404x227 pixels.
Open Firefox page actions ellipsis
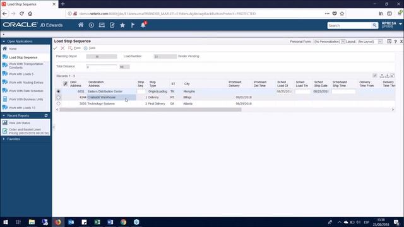327,14
